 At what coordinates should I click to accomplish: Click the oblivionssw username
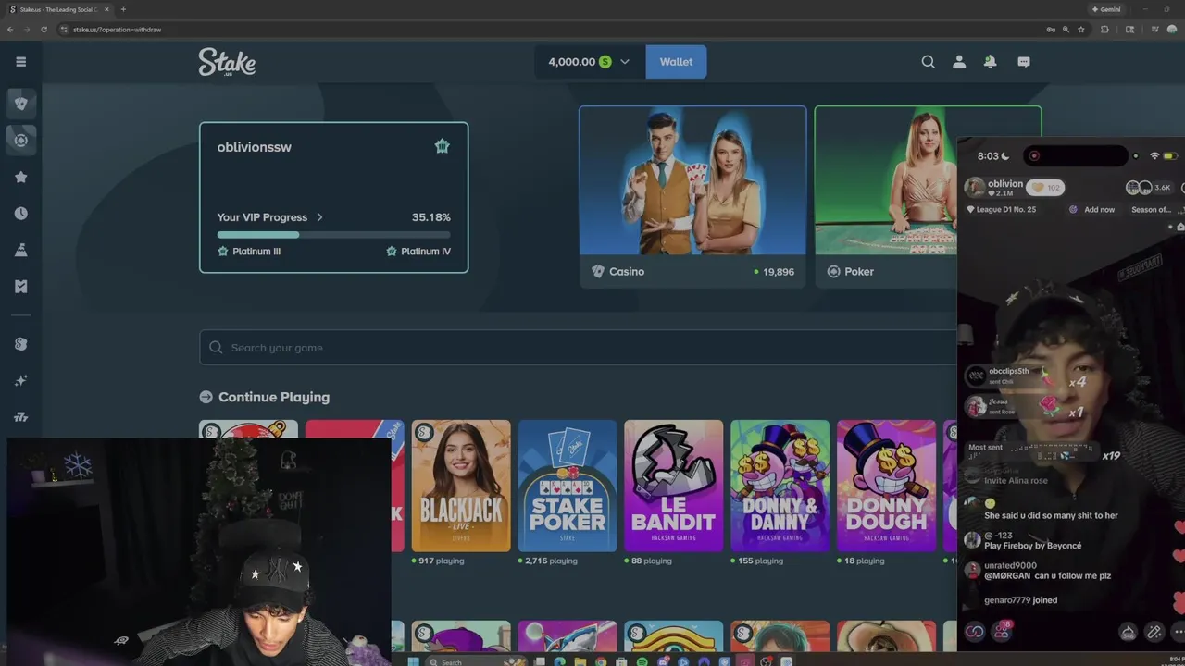(254, 147)
